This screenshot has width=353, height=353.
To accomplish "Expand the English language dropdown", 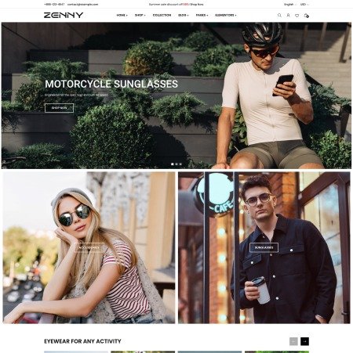I will pos(289,5).
